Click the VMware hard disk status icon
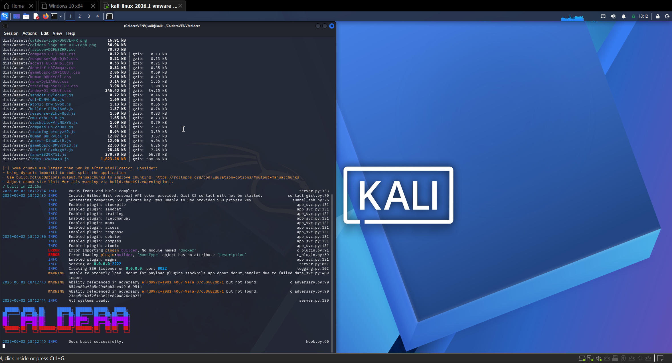Image resolution: width=672 pixels, height=363 pixels. pos(582,358)
